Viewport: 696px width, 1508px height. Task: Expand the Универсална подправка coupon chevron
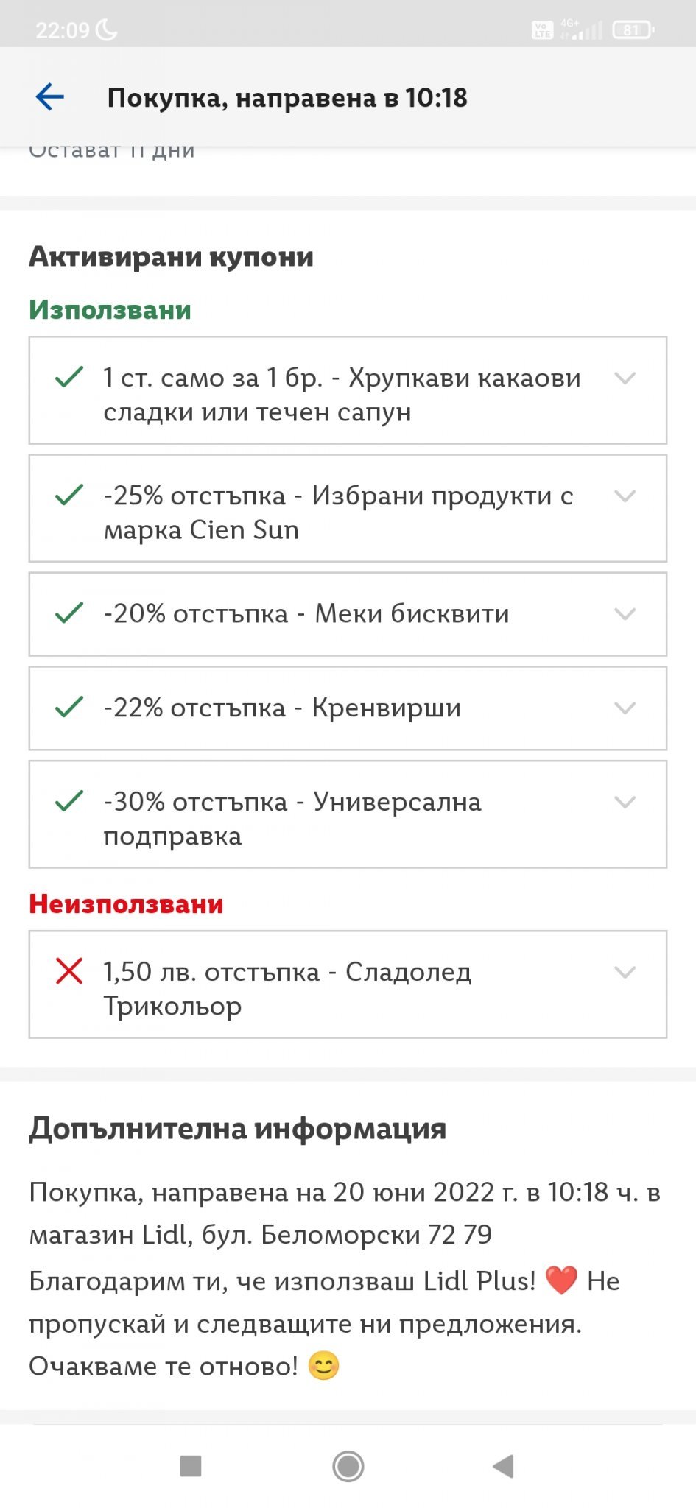tap(625, 802)
